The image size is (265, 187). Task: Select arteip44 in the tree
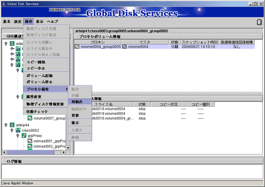point(22,125)
